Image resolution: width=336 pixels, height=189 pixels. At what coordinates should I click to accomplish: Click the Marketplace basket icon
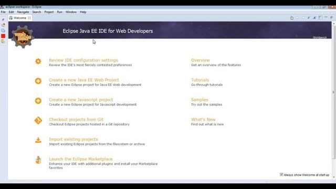[x=38, y=160]
